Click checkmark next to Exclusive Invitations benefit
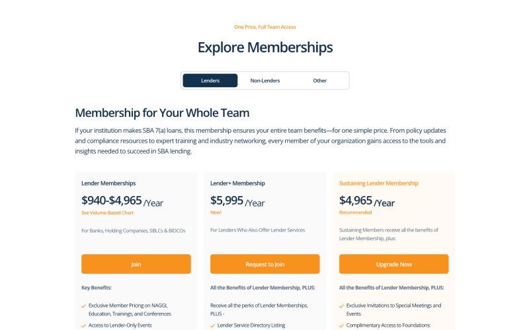529x330 pixels. 342,306
